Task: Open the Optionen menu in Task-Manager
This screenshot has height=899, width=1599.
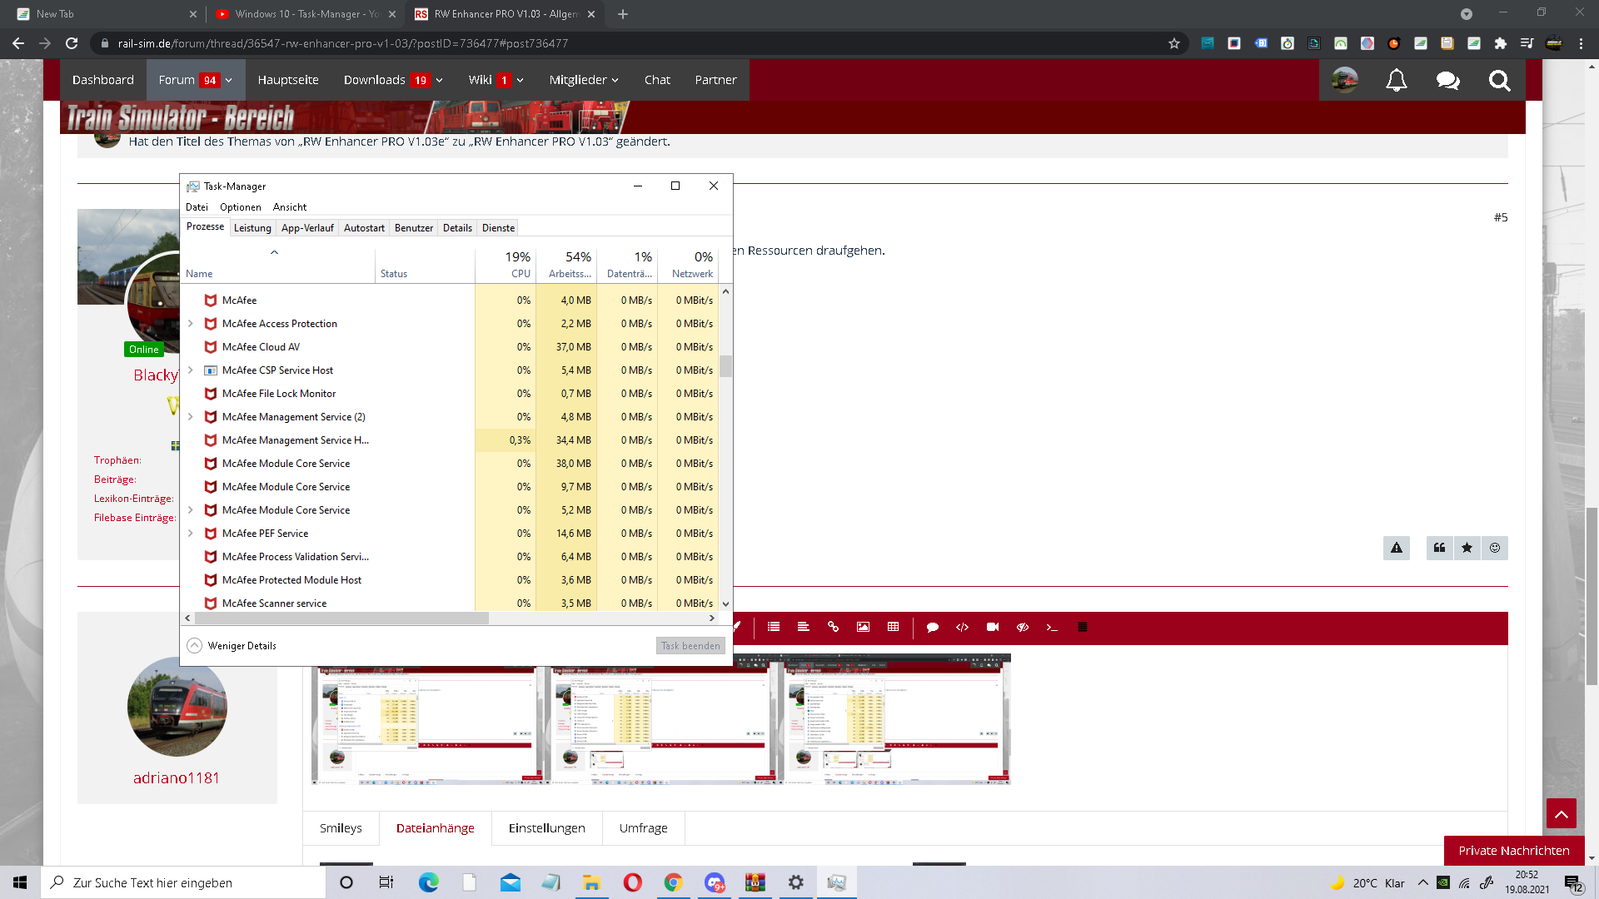Action: click(x=240, y=207)
